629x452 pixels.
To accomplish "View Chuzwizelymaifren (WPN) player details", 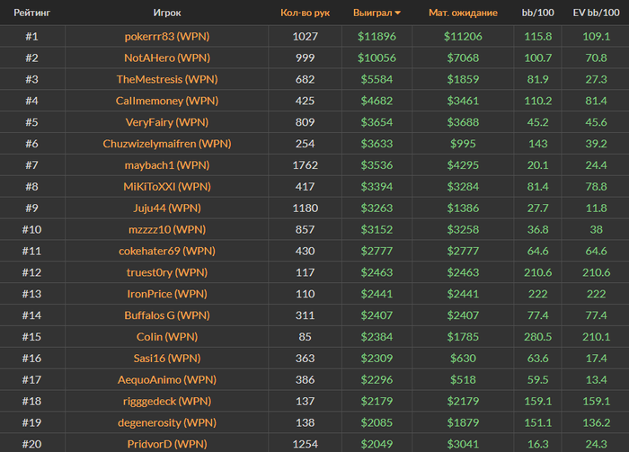I will (x=167, y=144).
